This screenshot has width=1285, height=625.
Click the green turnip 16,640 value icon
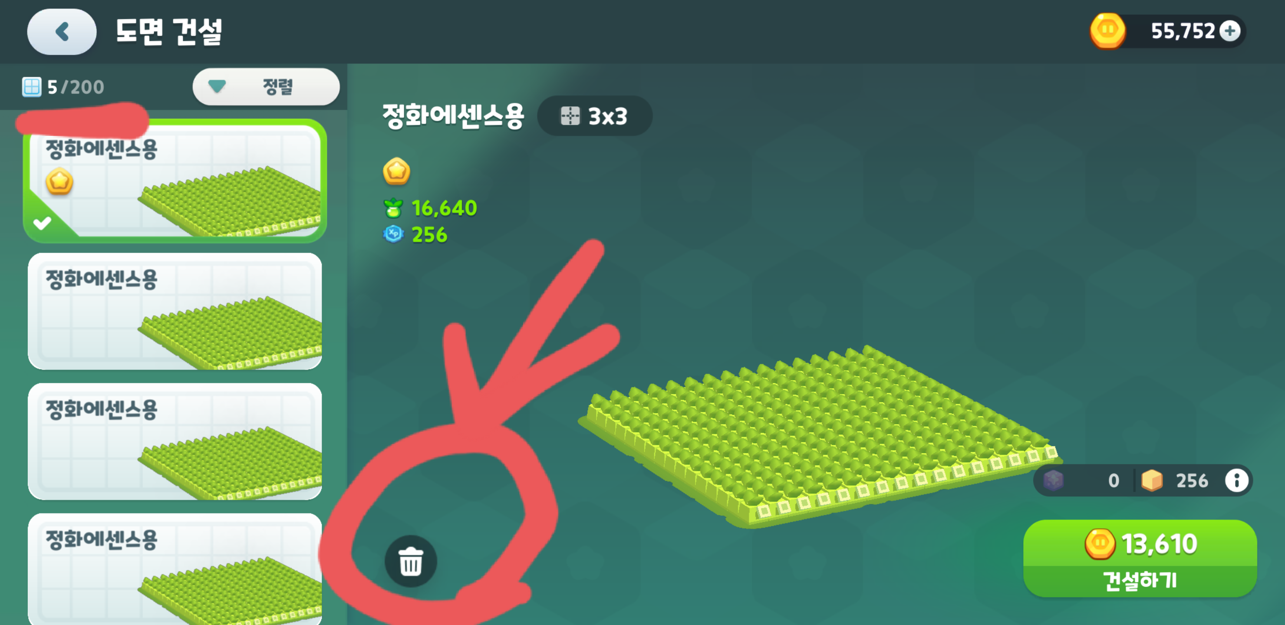(x=393, y=208)
